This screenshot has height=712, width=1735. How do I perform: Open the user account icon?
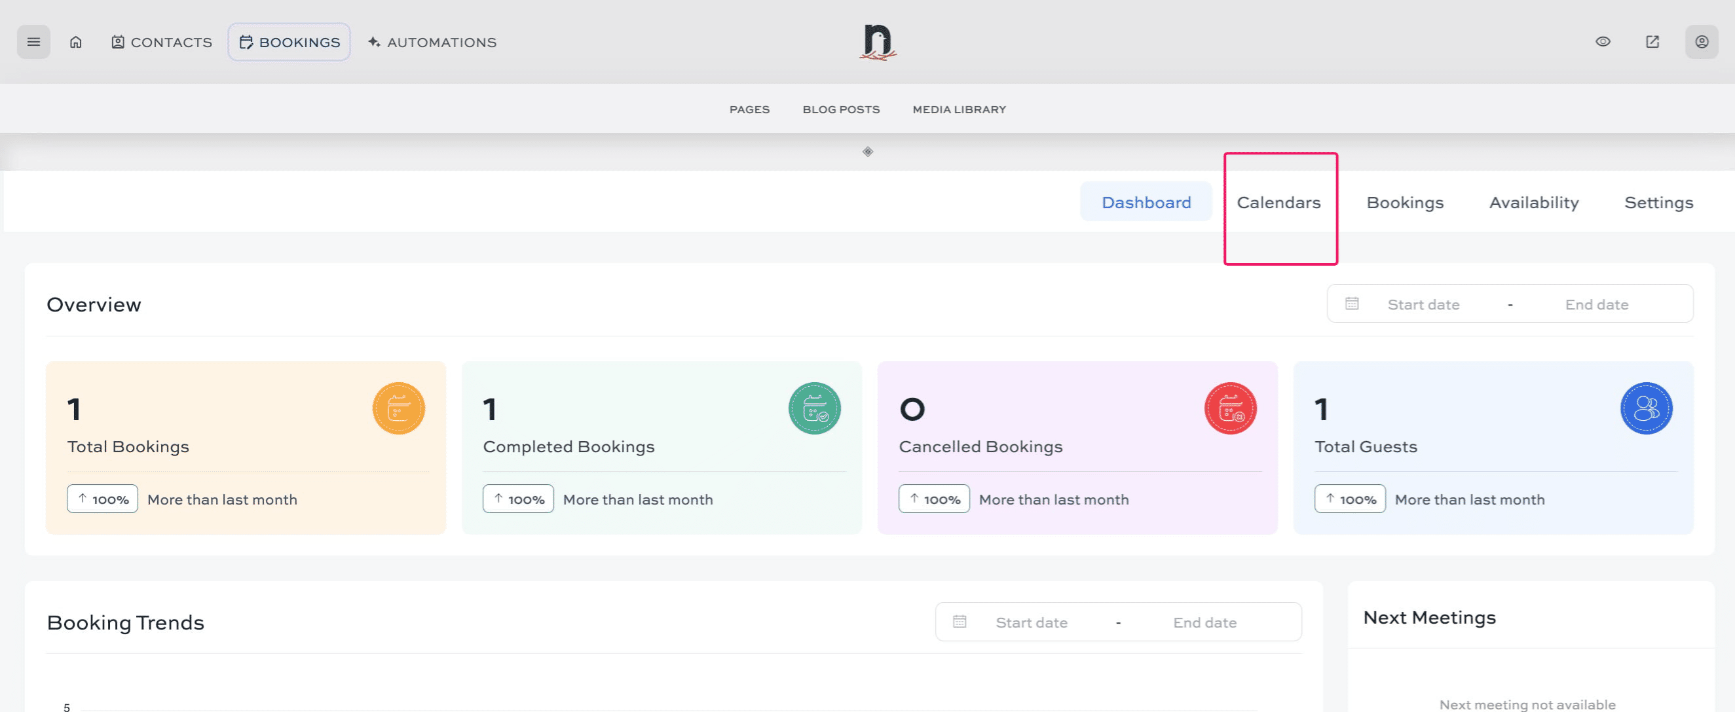click(x=1701, y=42)
